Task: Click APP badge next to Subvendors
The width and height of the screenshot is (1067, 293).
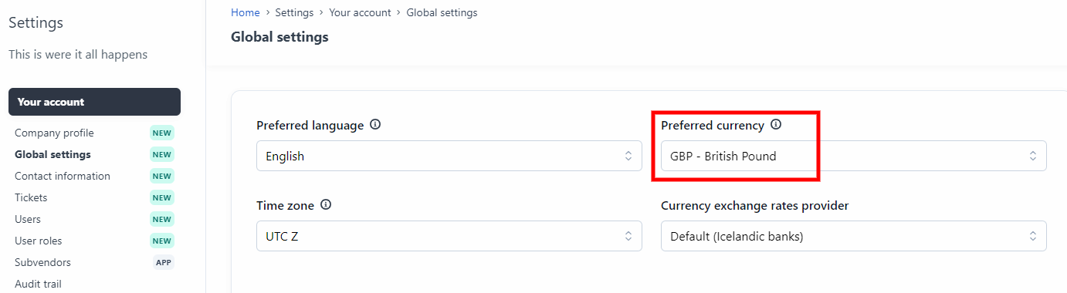Action: (164, 262)
